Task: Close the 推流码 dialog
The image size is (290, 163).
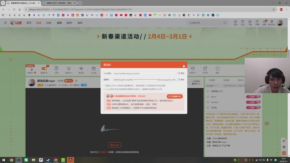Action: [183, 65]
